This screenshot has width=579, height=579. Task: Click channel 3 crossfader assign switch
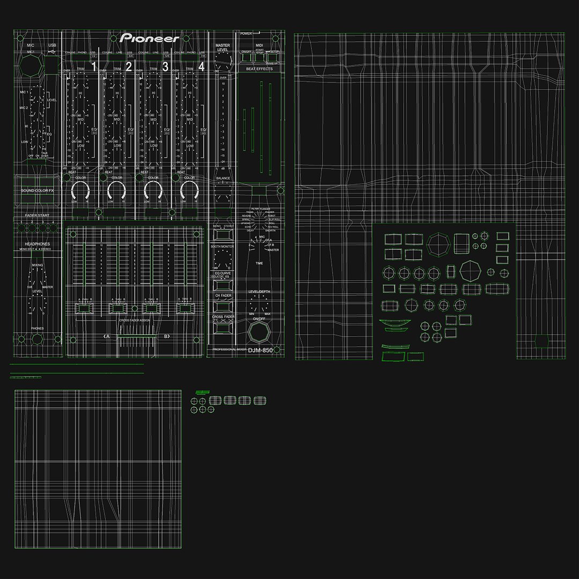152,308
